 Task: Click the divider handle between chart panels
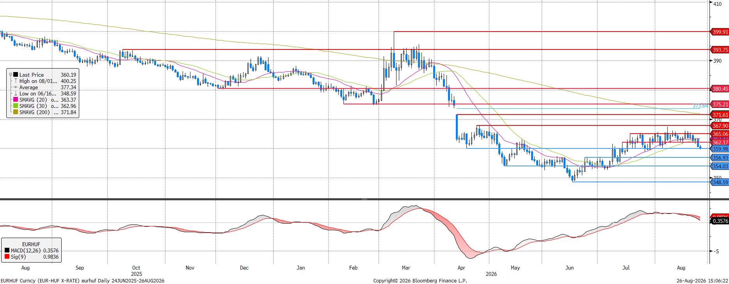coord(364,199)
